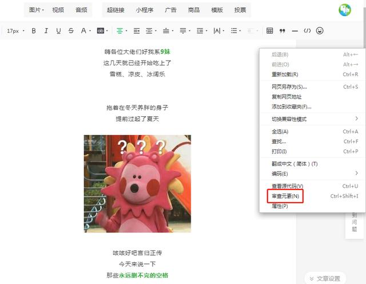Select 查找... in context menu
Image resolution: width=366 pixels, height=284 pixels.
click(312, 141)
